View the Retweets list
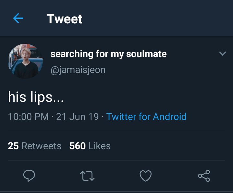Viewport: 233px width, 193px height. tap(35, 146)
